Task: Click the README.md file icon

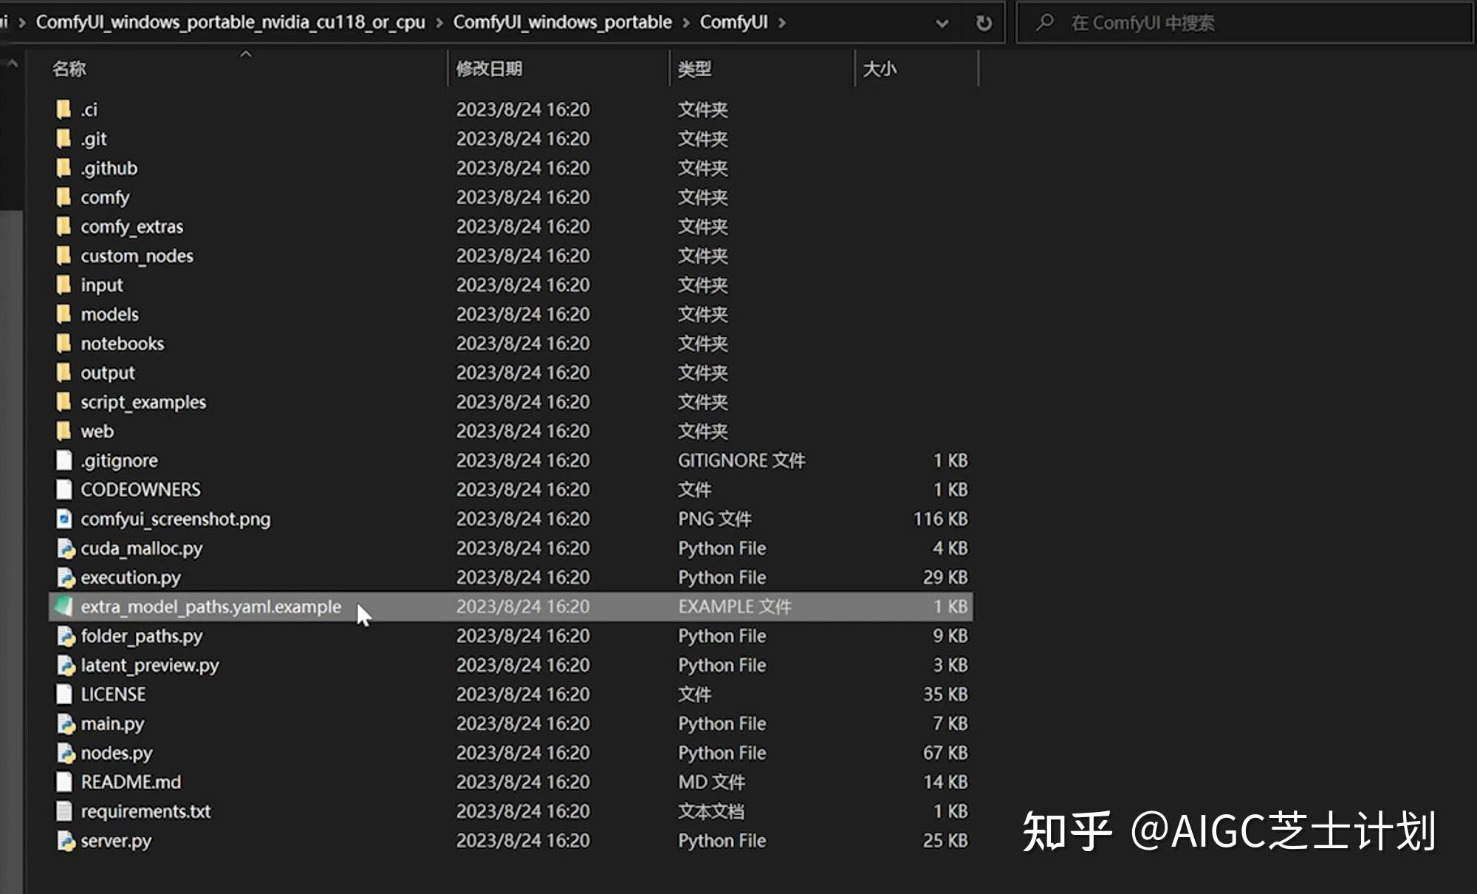Action: coord(65,782)
